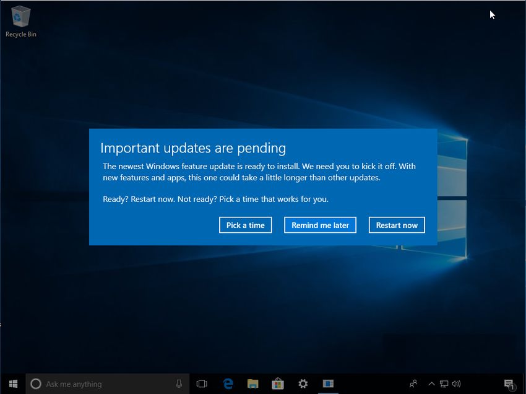Screen dimensions: 526x394
Task: Click the heading Important updates are pending
Action: pyautogui.click(x=193, y=148)
